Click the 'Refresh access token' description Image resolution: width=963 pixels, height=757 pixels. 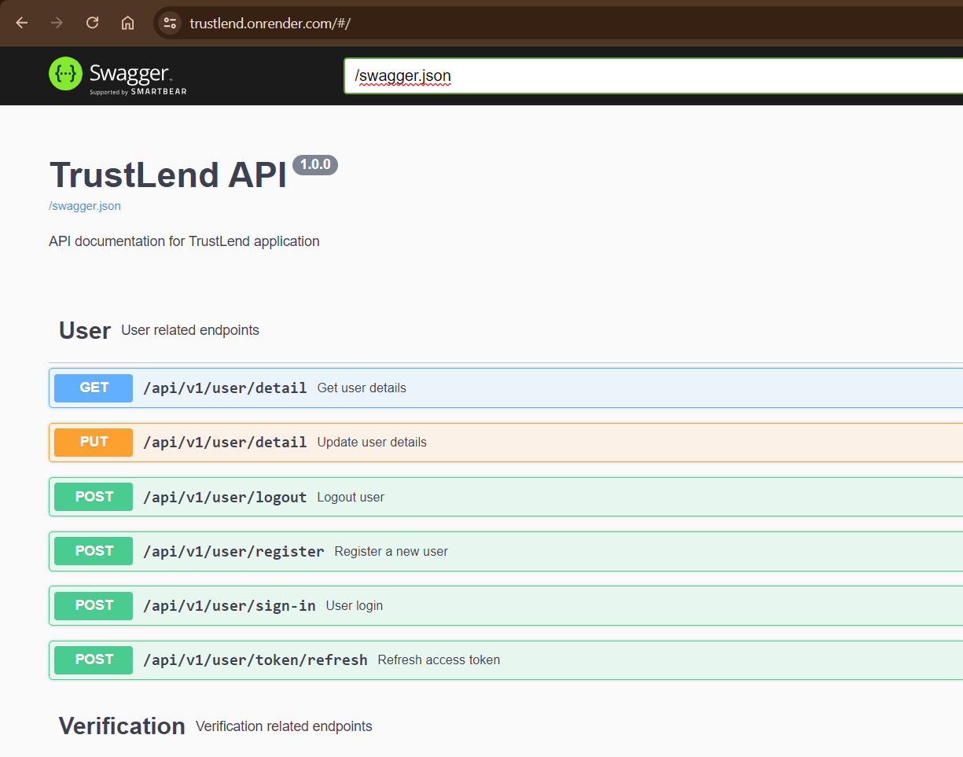[x=439, y=660]
